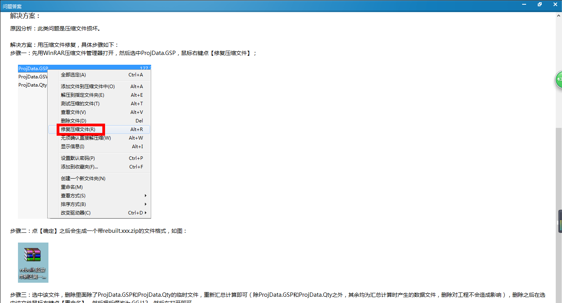Expand the 查看方式(S) submenu arrow
Screen dimensions: 562x303
pos(146,196)
